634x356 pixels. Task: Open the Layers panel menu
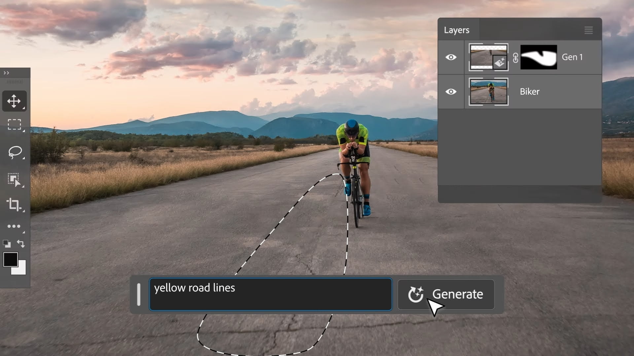(x=588, y=30)
